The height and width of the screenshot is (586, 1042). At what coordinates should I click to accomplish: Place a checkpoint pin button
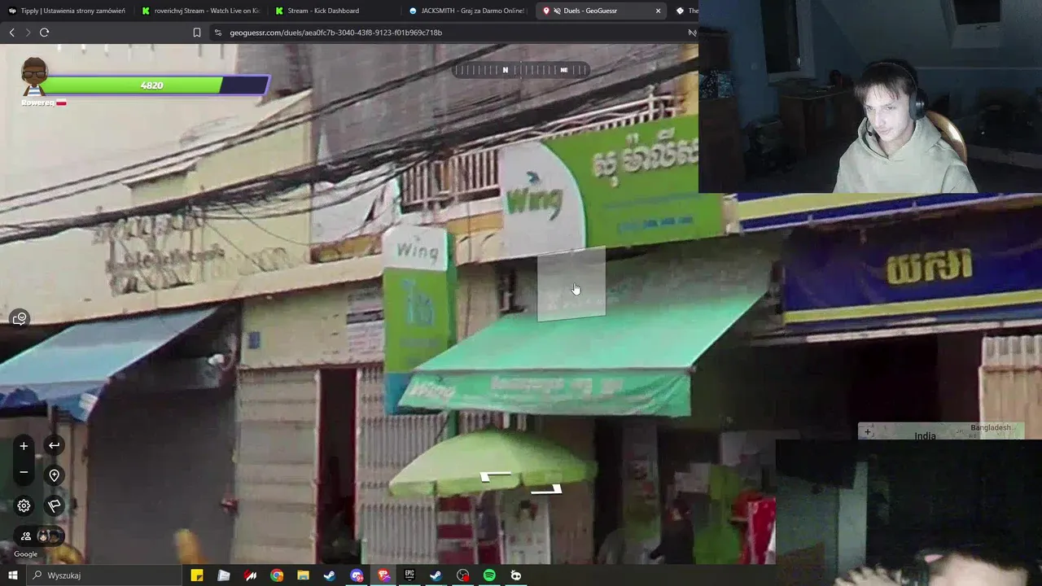pyautogui.click(x=54, y=475)
